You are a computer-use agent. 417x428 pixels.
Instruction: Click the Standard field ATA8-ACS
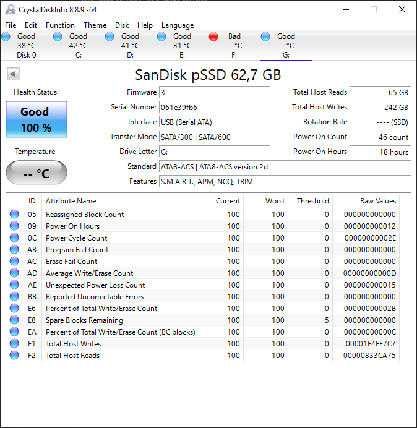[285, 167]
